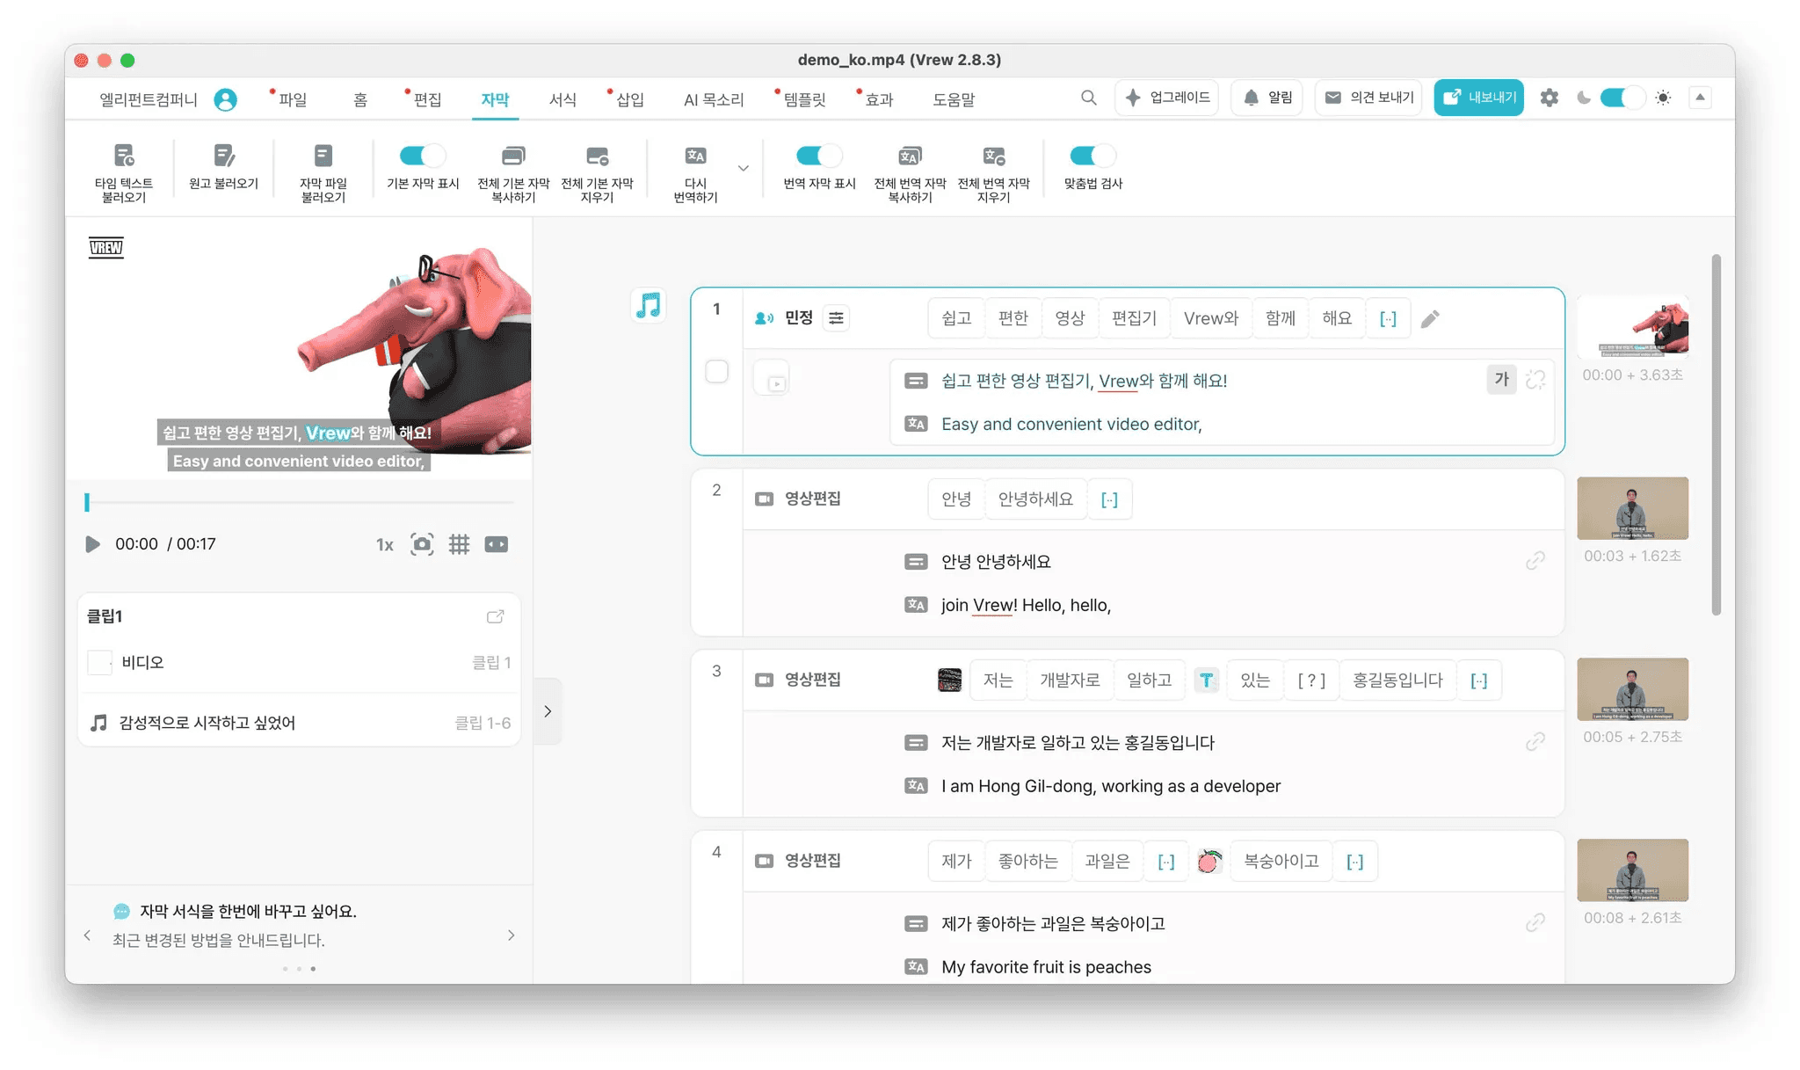Screen dimensions: 1800x1070
Task: Click 전체 기본 자막 지우기
Action: (x=598, y=172)
